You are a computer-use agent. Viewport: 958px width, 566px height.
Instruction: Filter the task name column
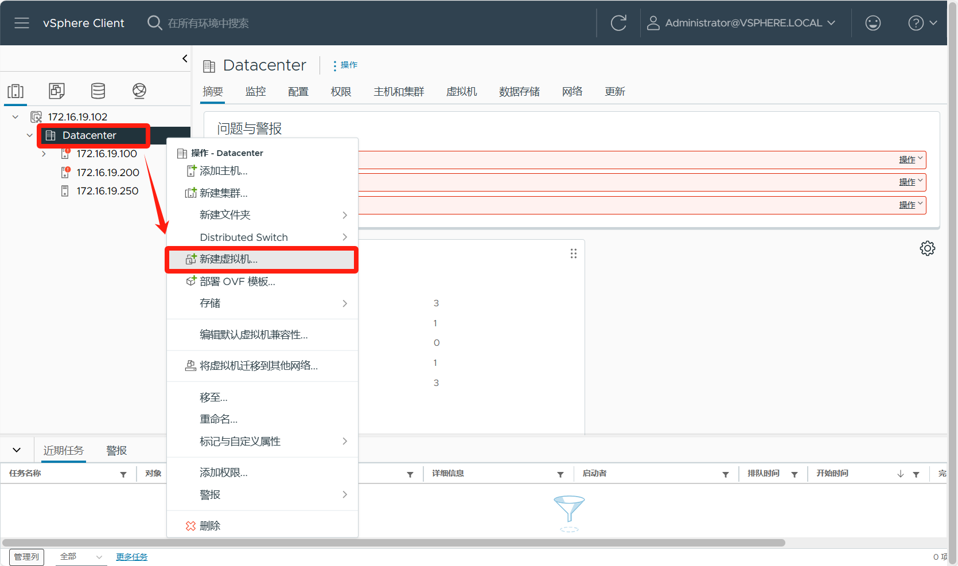tap(123, 474)
